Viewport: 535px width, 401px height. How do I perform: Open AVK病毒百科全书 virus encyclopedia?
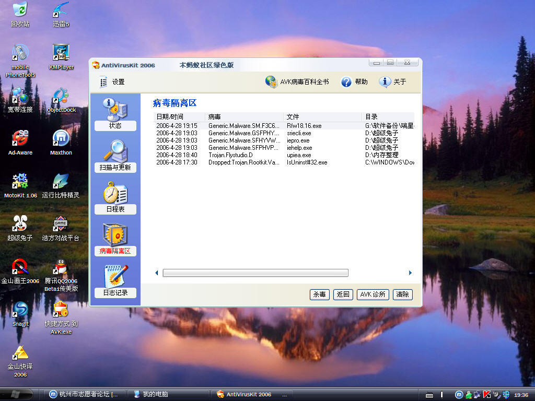coord(271,82)
